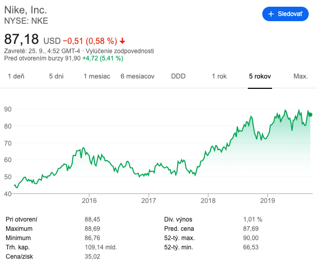Click the 2019 label on chart axis
The image size is (317, 268).
pyautogui.click(x=267, y=201)
